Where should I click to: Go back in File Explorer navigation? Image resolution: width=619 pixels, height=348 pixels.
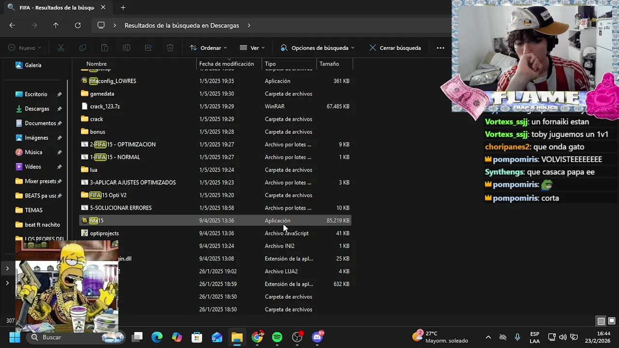coord(12,25)
